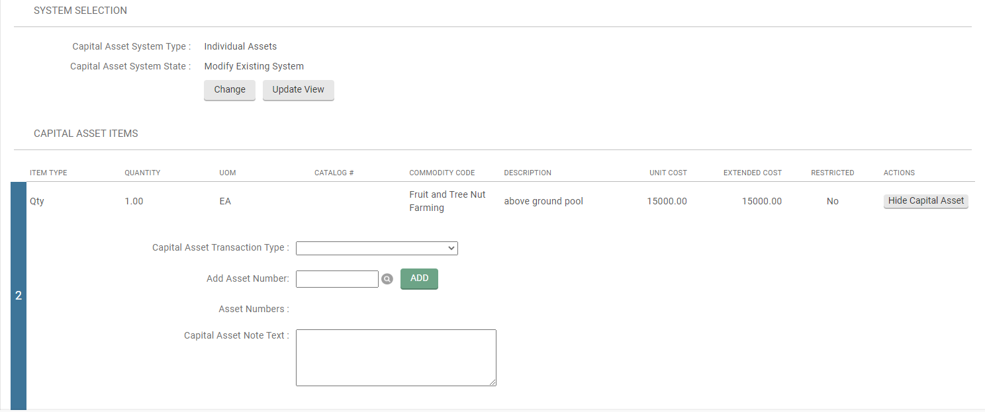
Task: Click the UOM column header
Action: (228, 173)
